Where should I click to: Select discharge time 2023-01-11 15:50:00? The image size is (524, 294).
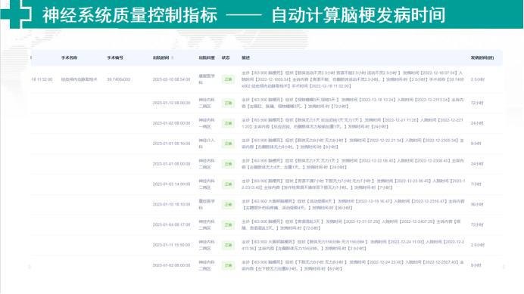pos(171,245)
